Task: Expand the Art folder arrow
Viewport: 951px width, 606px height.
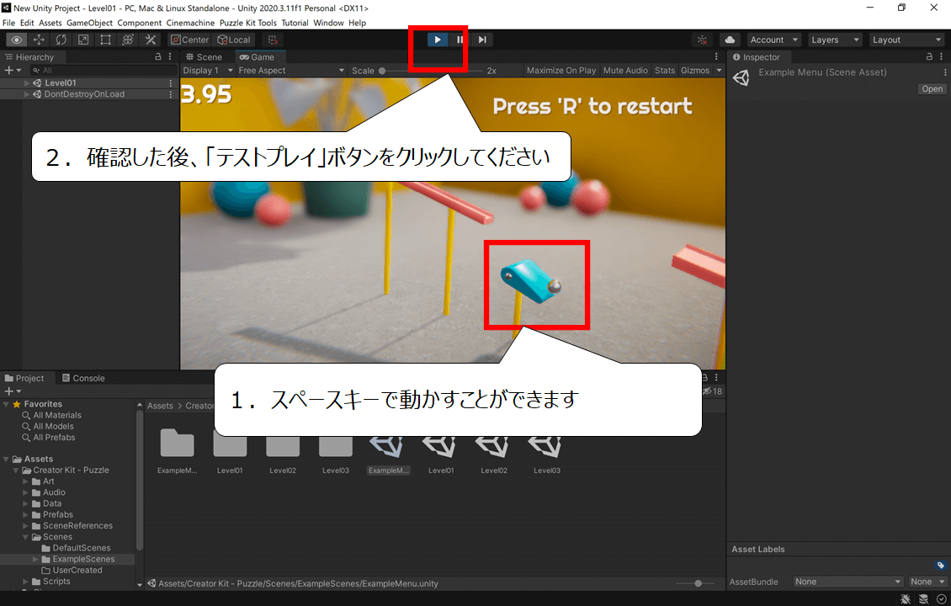Action: [x=25, y=481]
